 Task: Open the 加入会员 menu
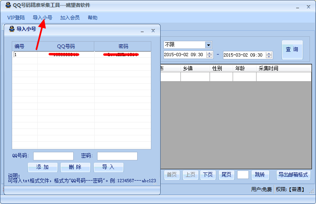[x=70, y=18]
